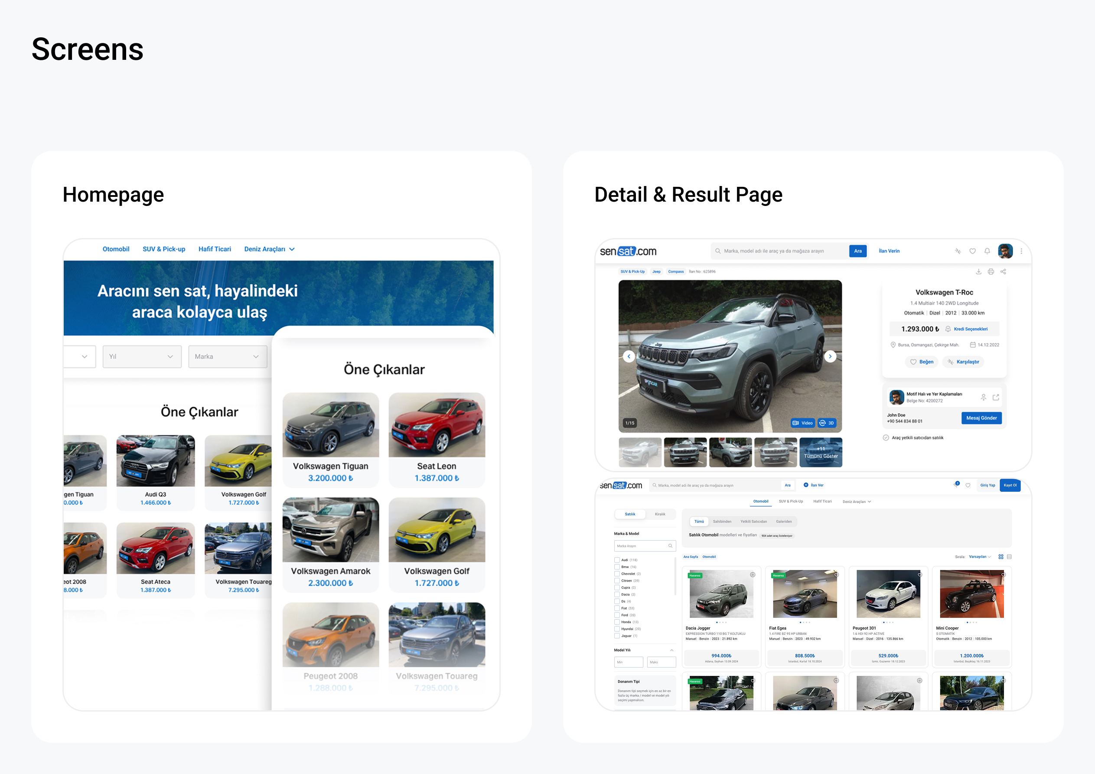
Task: Check the Audi brand filter
Action: click(617, 560)
